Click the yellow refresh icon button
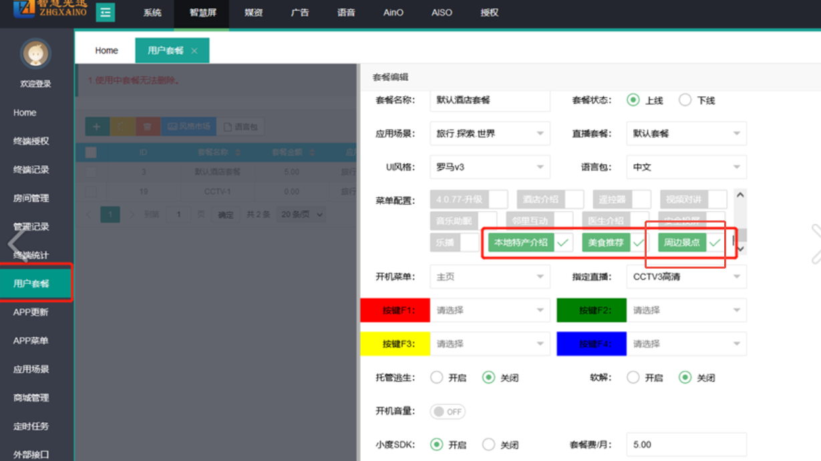The image size is (821, 461). pos(122,126)
